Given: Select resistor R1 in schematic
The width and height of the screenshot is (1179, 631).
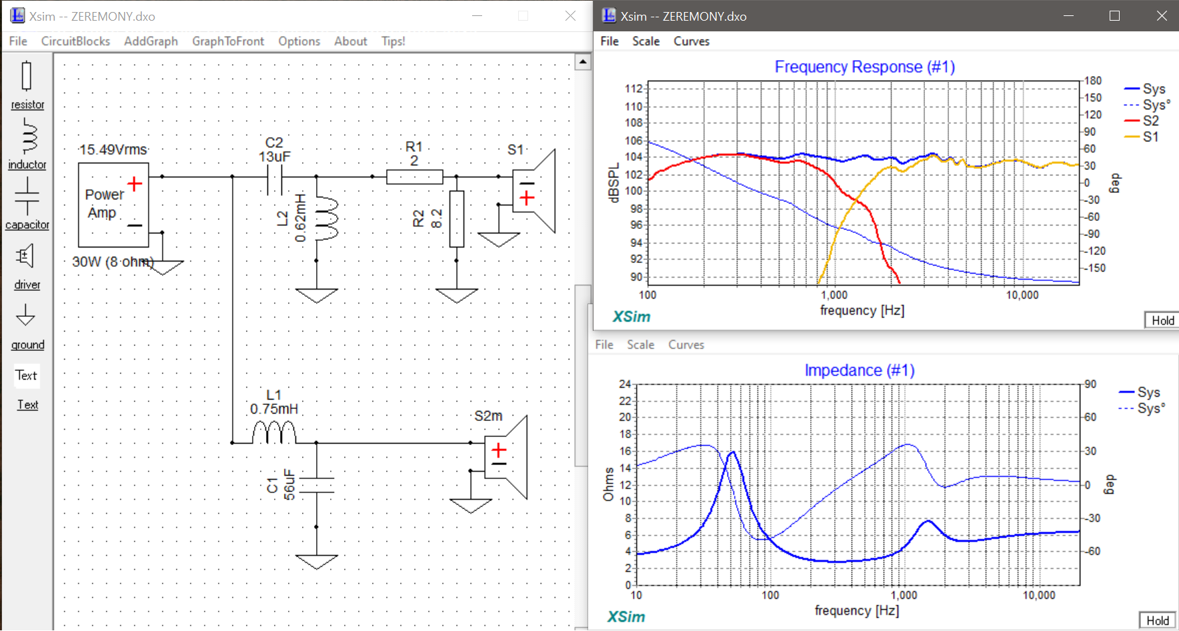Looking at the screenshot, I should point(414,177).
